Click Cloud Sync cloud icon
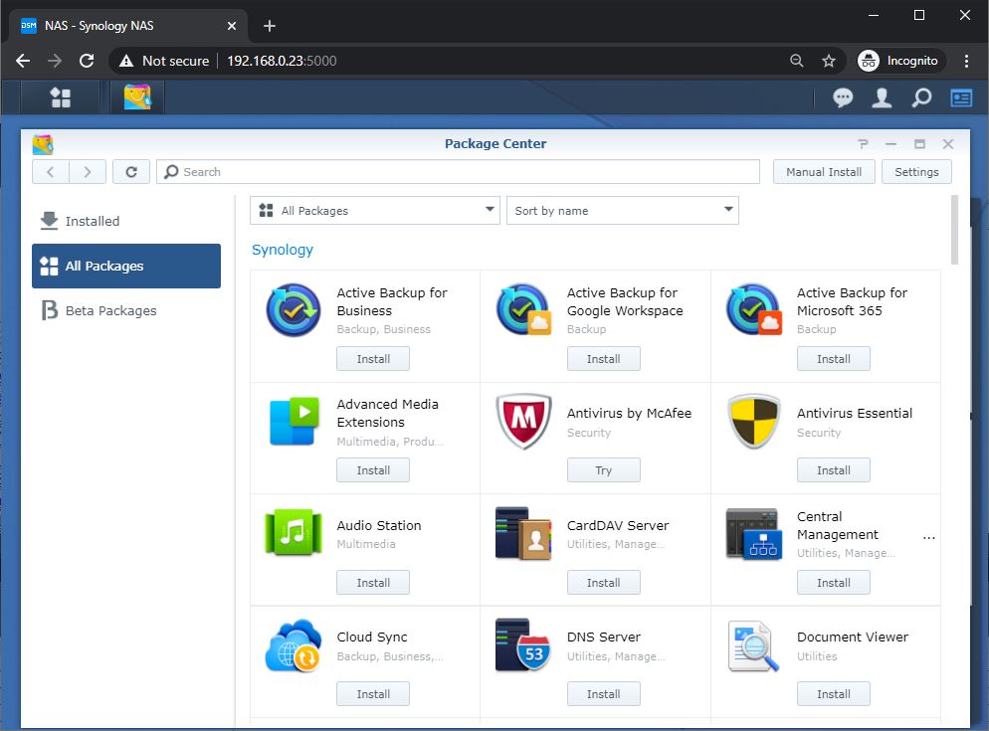The width and height of the screenshot is (989, 731). 294,645
